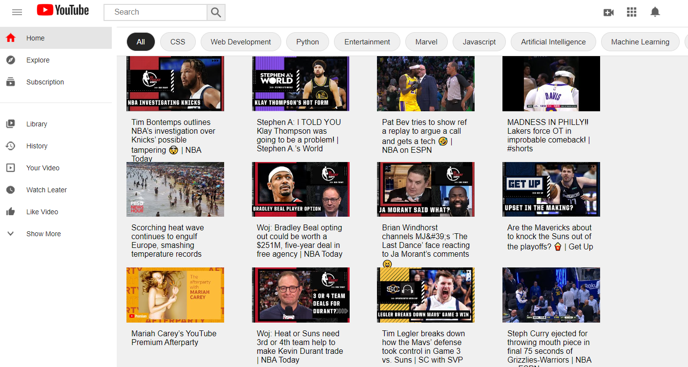
Task: Click title 'Pat Bev tries to show ref'
Action: (424, 136)
